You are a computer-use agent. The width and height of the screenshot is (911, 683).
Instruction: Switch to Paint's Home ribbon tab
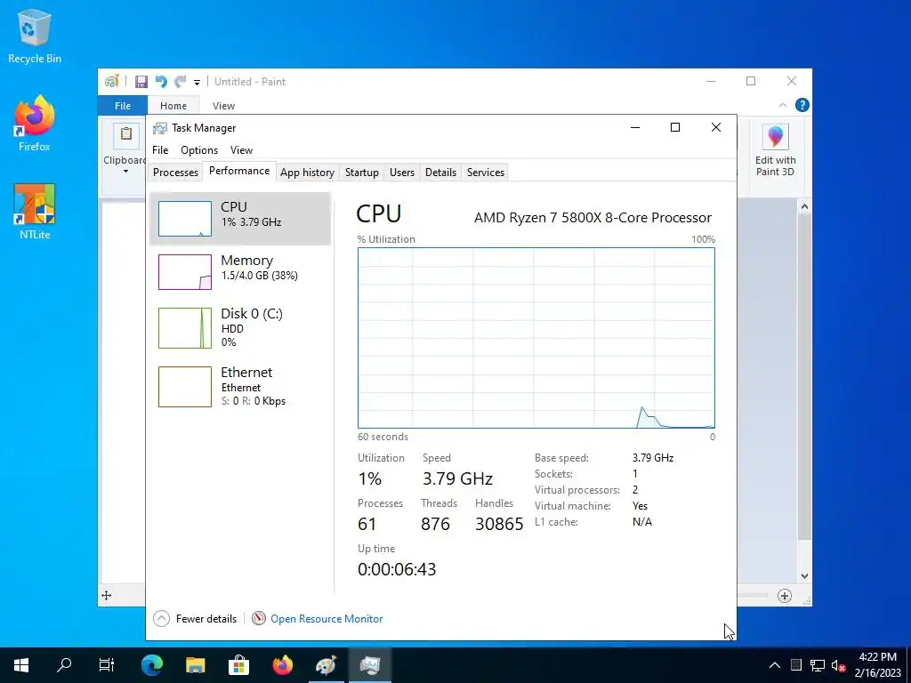pos(173,106)
